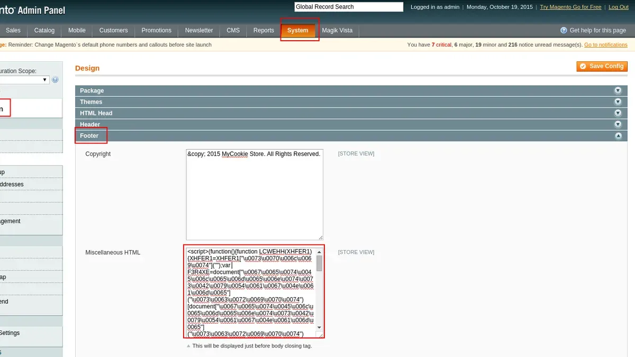Click the Package section arrow icon

click(618, 90)
